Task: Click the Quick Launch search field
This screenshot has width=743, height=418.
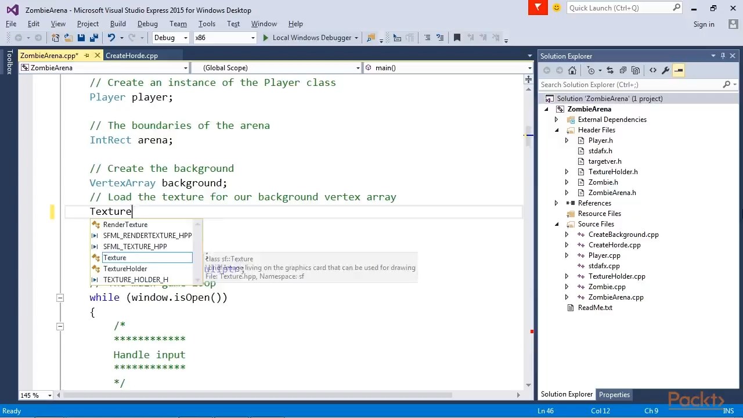Action: coord(619,8)
